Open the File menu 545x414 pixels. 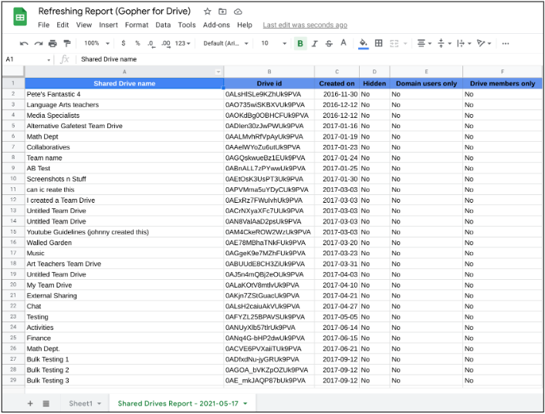[x=43, y=25]
